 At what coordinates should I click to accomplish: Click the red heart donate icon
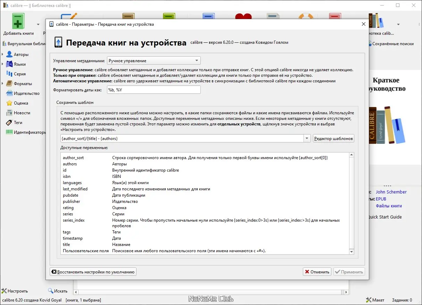tap(243, 16)
